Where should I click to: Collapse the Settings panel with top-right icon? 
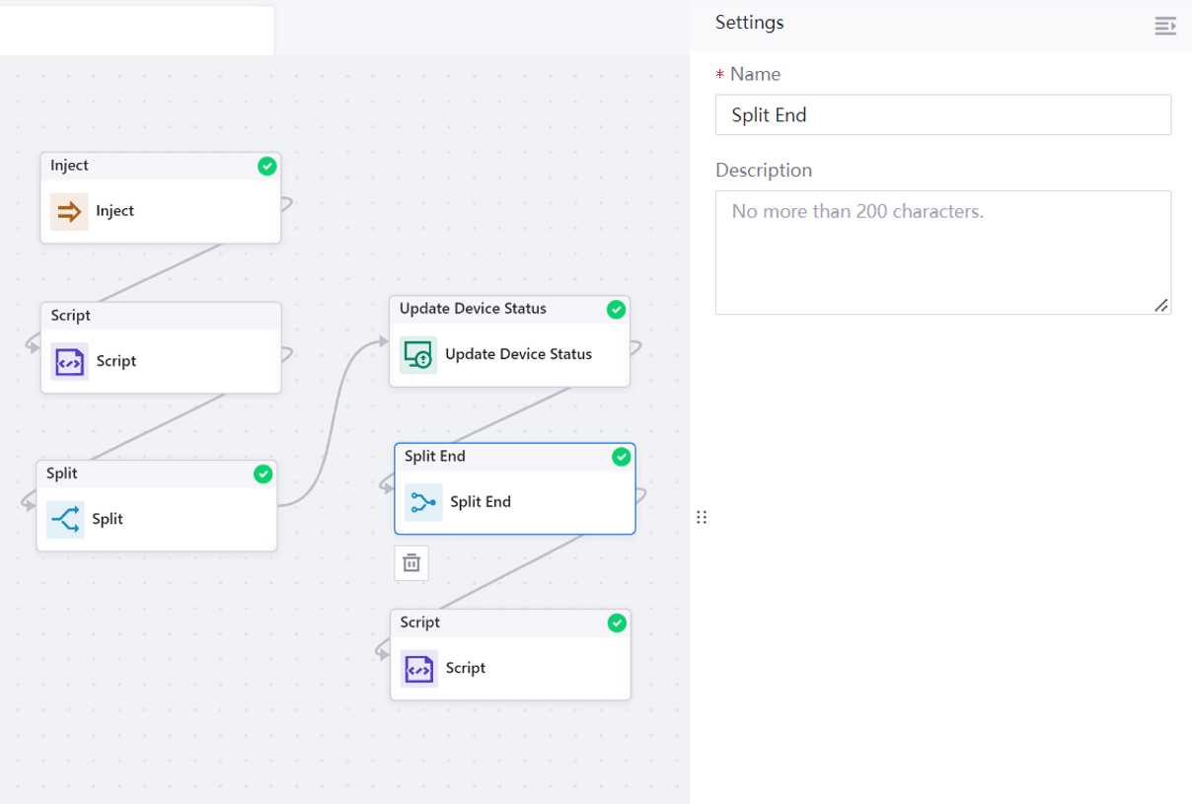(x=1165, y=26)
